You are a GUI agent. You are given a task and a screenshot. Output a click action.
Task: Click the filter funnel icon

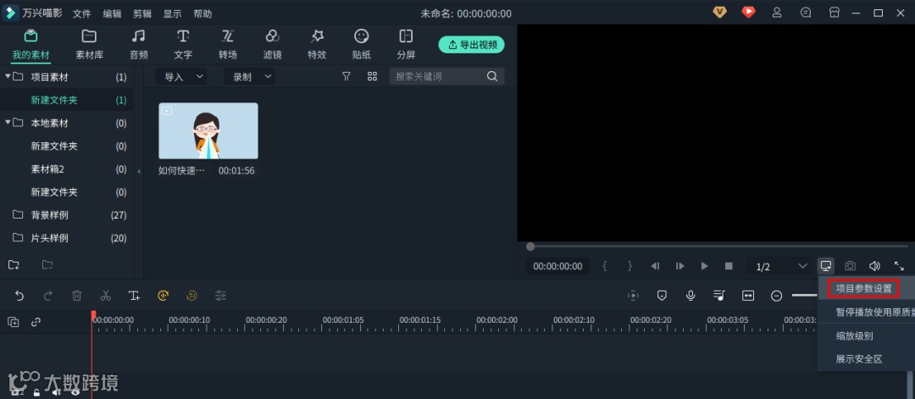(x=346, y=76)
